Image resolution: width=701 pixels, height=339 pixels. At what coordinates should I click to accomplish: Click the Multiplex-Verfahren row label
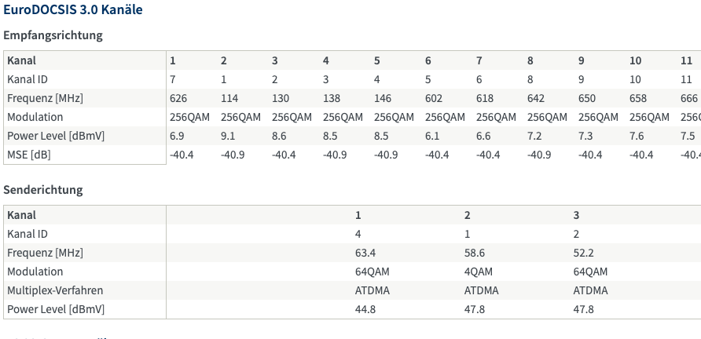coord(55,290)
